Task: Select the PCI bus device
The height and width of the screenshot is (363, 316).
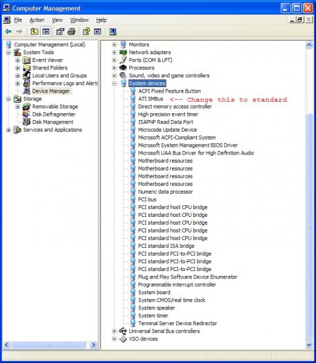Action: (147, 199)
